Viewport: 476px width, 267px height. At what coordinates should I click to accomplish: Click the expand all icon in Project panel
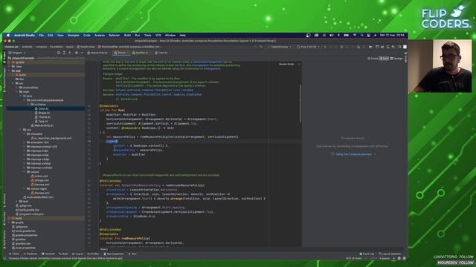click(64, 53)
